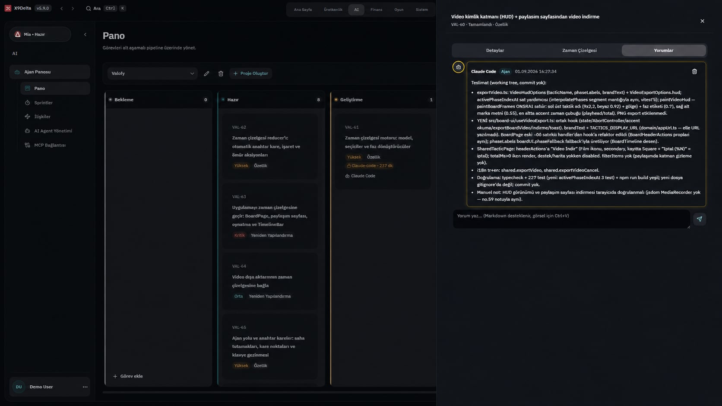Open task card VAL-61
Viewport: 722px width, 406px height.
tap(383, 151)
